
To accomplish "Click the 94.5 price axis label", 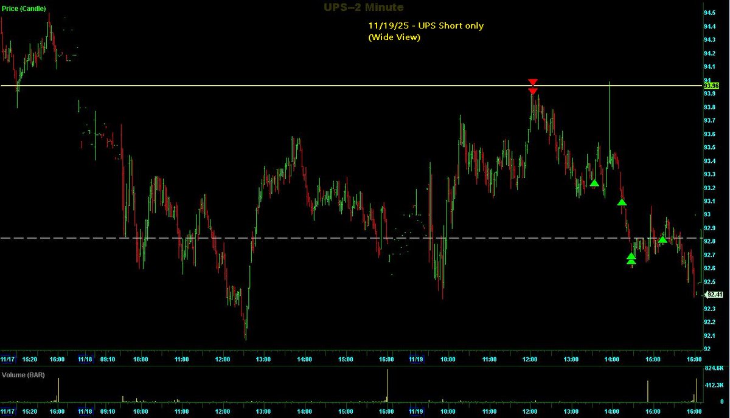I will (x=710, y=13).
